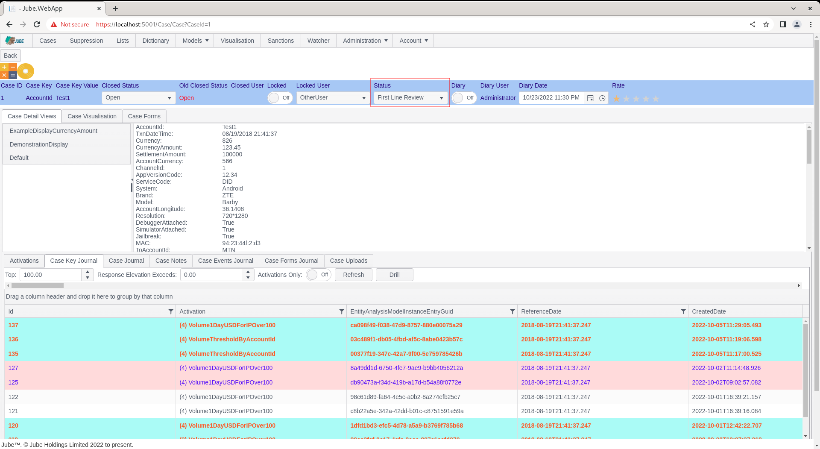Screen dimensions: 820x449
Task: Click the Jube logo
Action: (15, 41)
